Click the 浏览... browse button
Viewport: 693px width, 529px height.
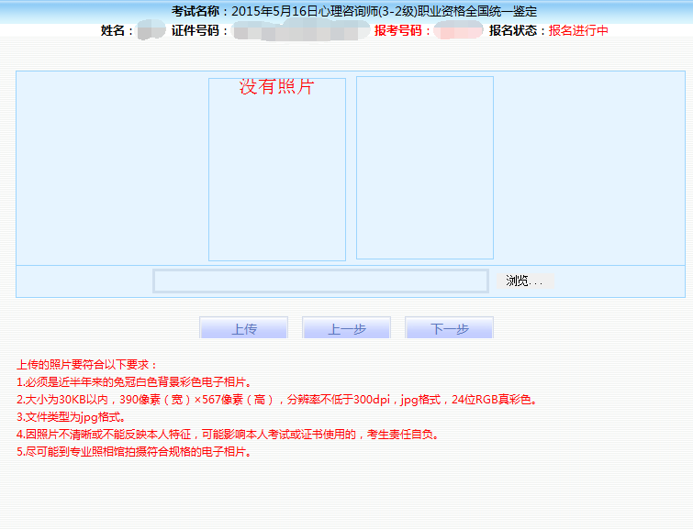(x=525, y=281)
